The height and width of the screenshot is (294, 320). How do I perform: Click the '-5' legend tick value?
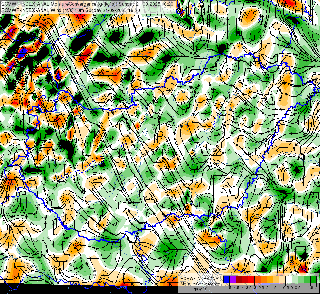[229, 288]
